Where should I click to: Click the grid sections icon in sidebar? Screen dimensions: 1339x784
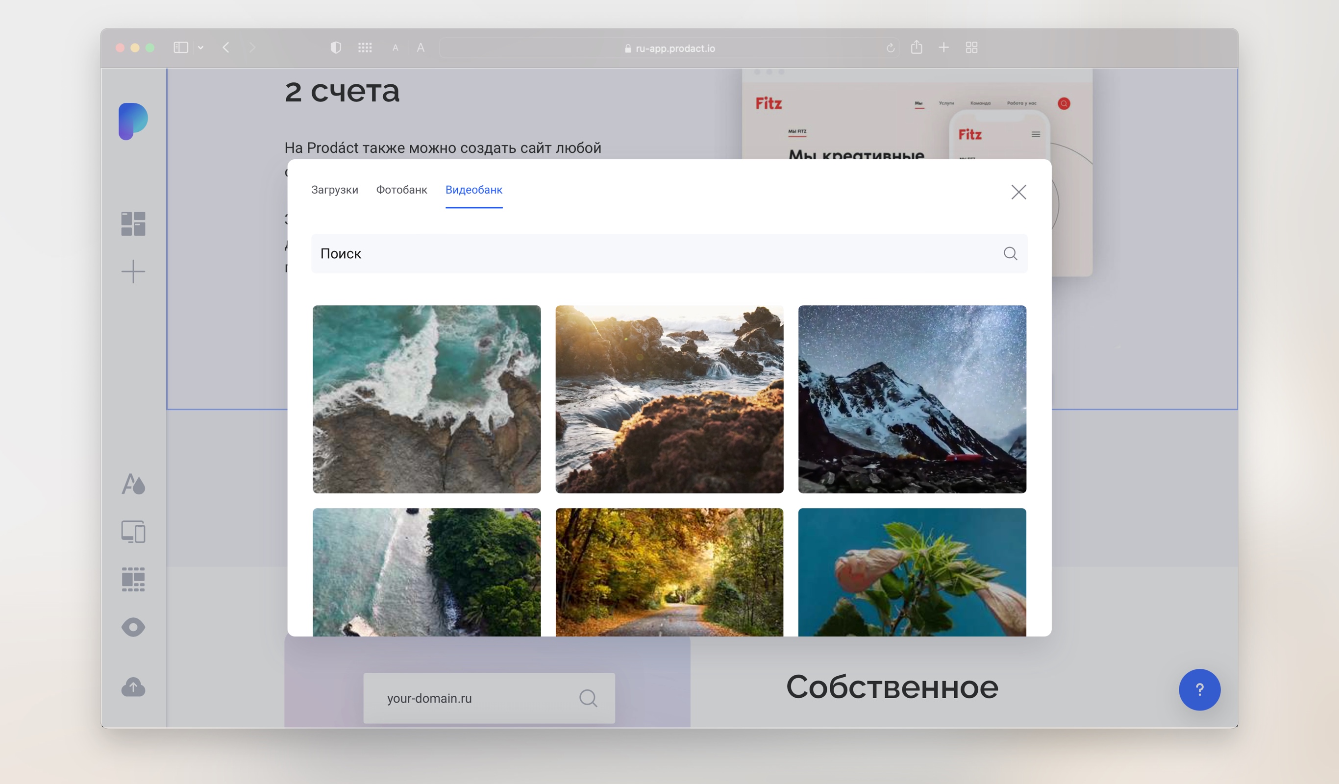pyautogui.click(x=133, y=579)
